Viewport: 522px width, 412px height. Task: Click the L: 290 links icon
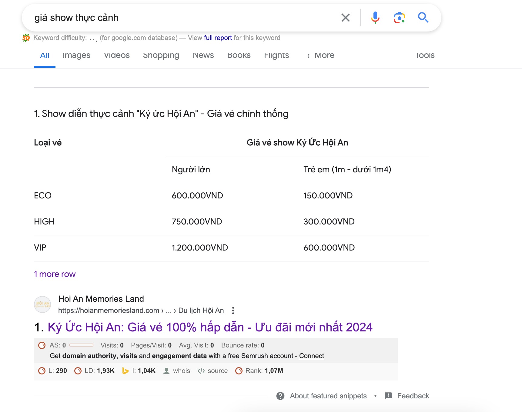[x=42, y=371]
